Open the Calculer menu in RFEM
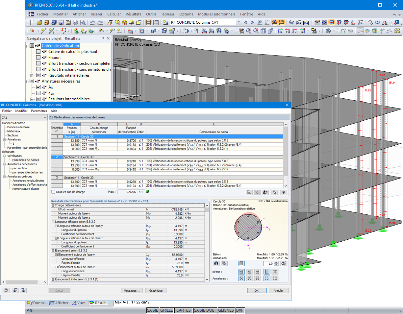Screen dimensions: 403x314 (114, 14)
